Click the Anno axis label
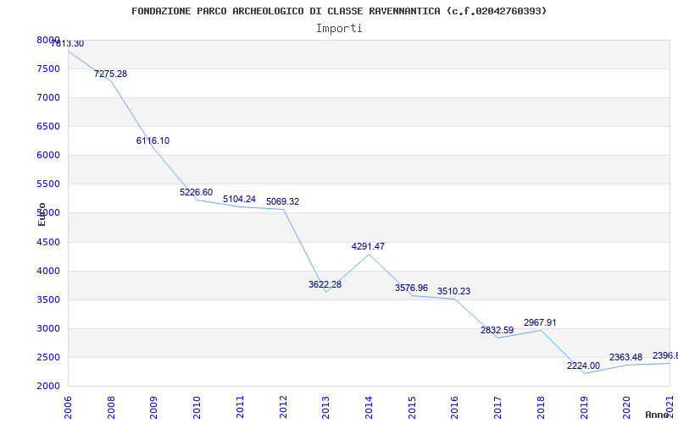Viewport: 678px width, 423px height. coord(657,415)
